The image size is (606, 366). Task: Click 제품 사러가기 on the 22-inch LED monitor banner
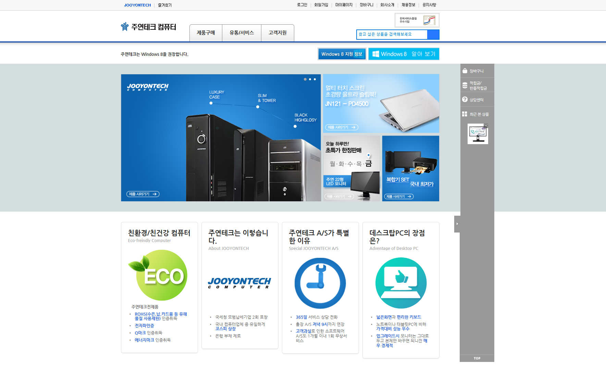click(x=339, y=197)
